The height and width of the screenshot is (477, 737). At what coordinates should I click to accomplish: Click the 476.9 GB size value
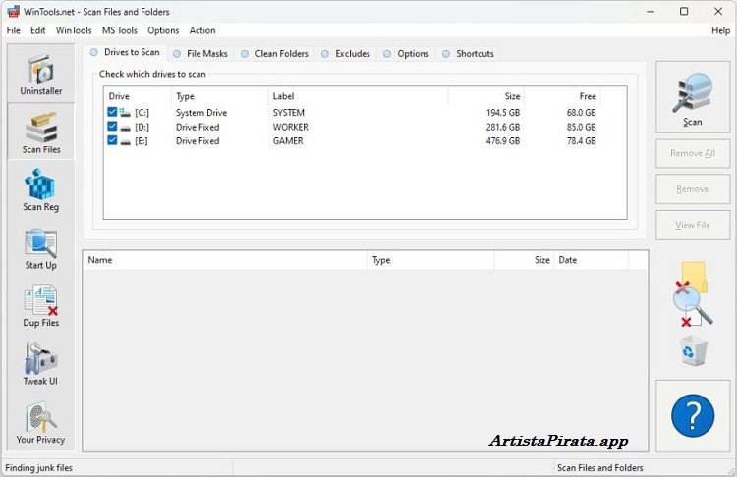(503, 141)
